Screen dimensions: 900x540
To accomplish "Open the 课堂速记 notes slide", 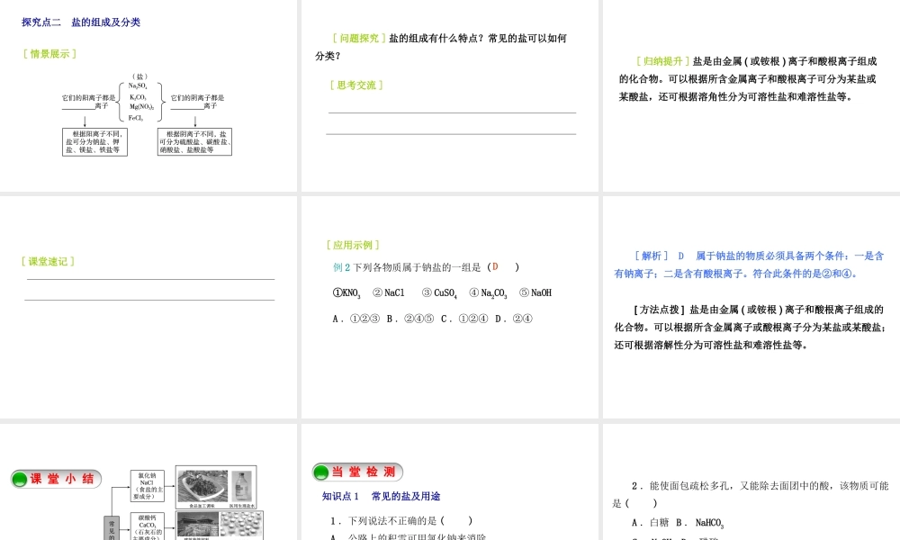I will point(148,307).
